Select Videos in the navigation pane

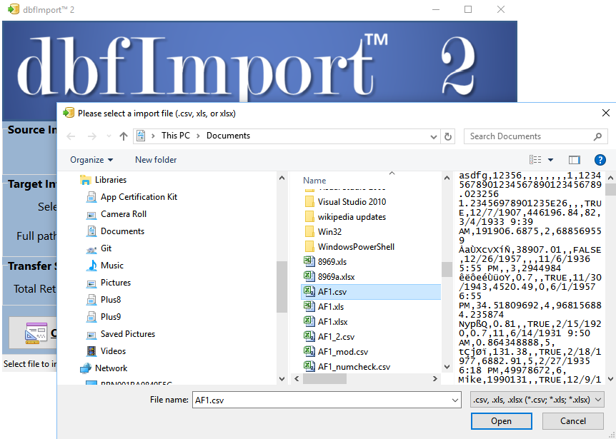113,350
